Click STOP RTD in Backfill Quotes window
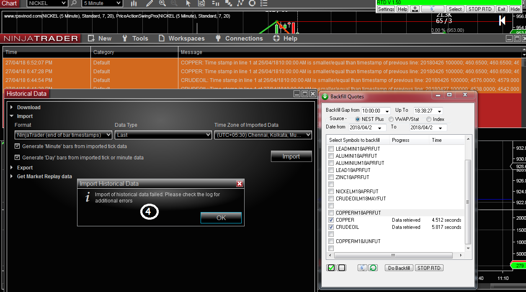Image resolution: width=526 pixels, height=292 pixels. coord(429,268)
